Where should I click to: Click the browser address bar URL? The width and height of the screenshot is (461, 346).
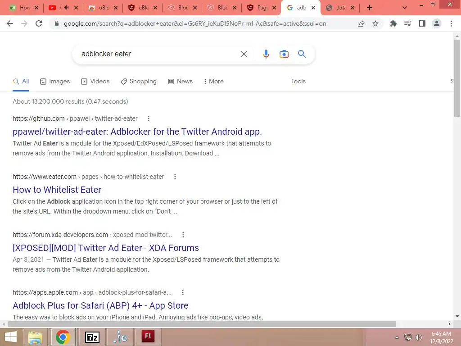coord(195,23)
